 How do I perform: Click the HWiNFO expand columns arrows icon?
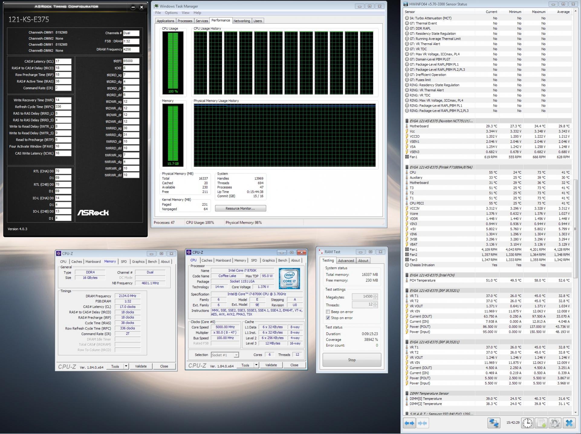pos(409,423)
